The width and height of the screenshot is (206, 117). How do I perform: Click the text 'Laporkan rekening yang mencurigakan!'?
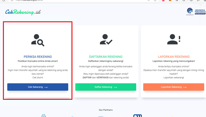(174, 61)
